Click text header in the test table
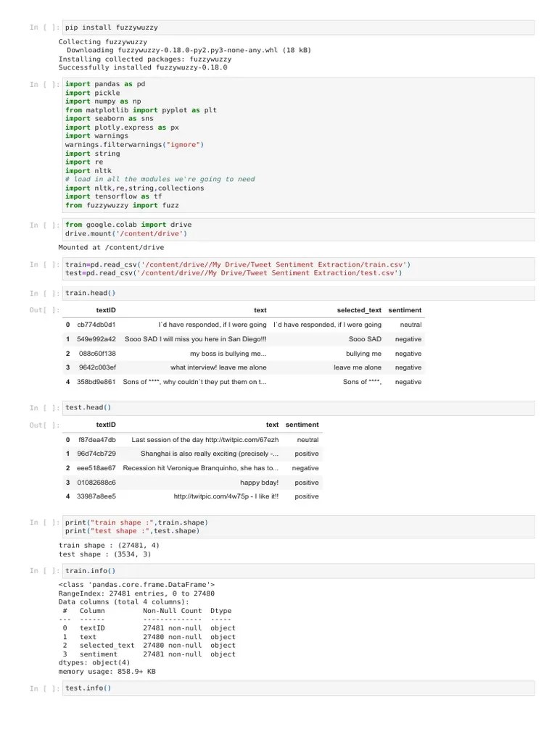 tap(273, 425)
